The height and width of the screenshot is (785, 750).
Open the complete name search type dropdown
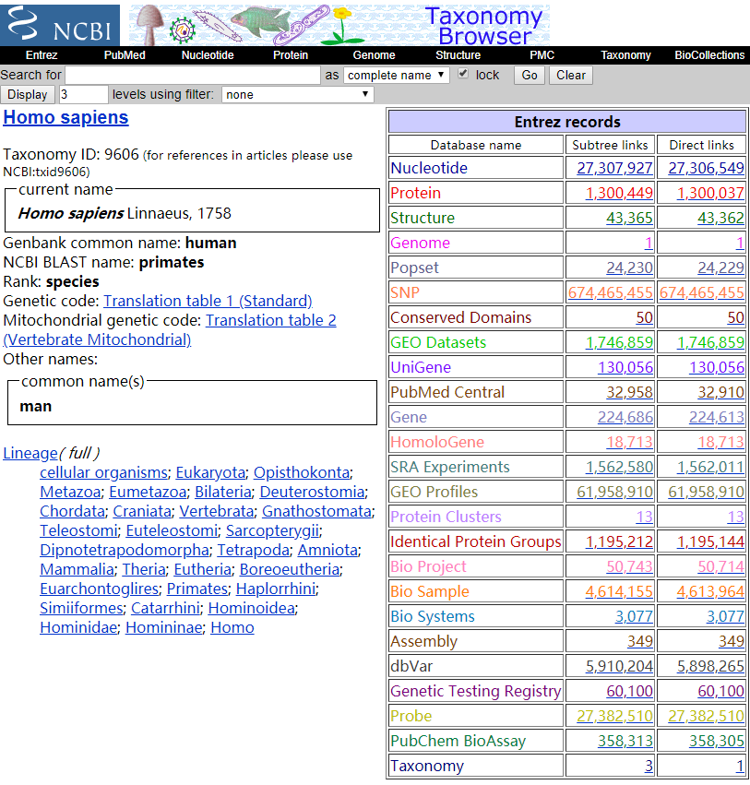[x=397, y=75]
